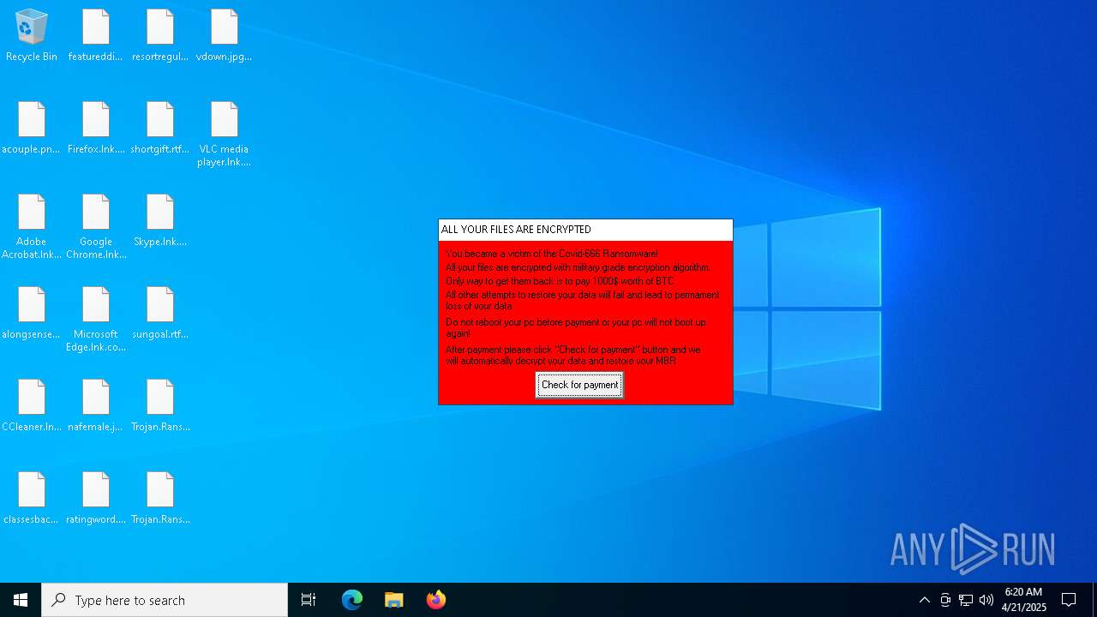Launch Microsoft Edge from the taskbar
Image resolution: width=1097 pixels, height=617 pixels.
(x=352, y=600)
